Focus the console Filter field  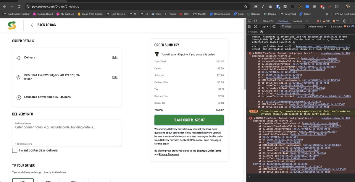tap(292, 26)
